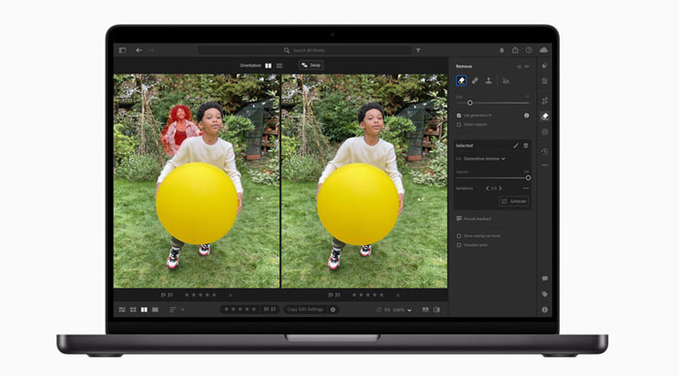Delete the selected removal with trash icon
This screenshot has width=679, height=376.
[526, 145]
